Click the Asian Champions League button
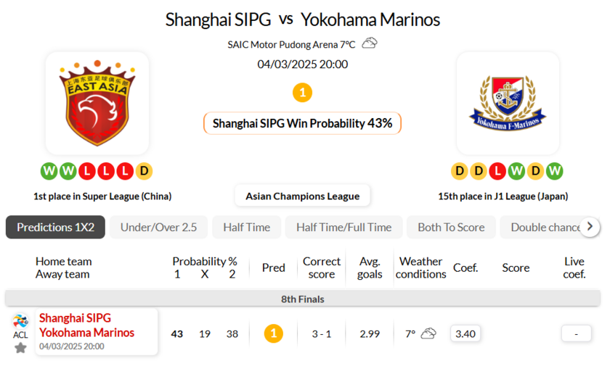This screenshot has height=374, width=610. click(x=302, y=196)
